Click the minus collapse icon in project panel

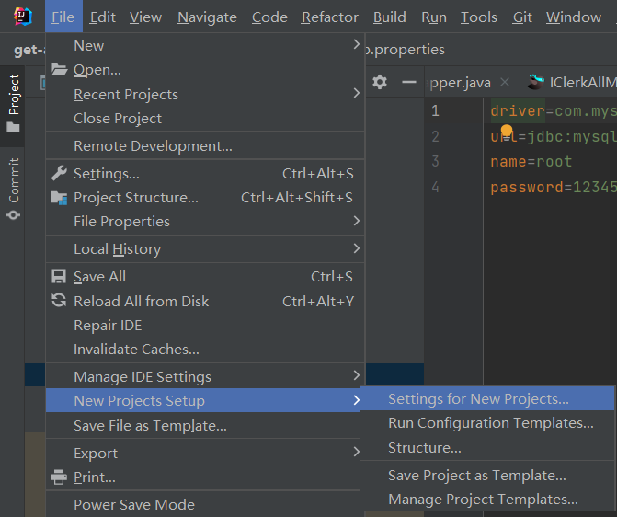pyautogui.click(x=409, y=82)
